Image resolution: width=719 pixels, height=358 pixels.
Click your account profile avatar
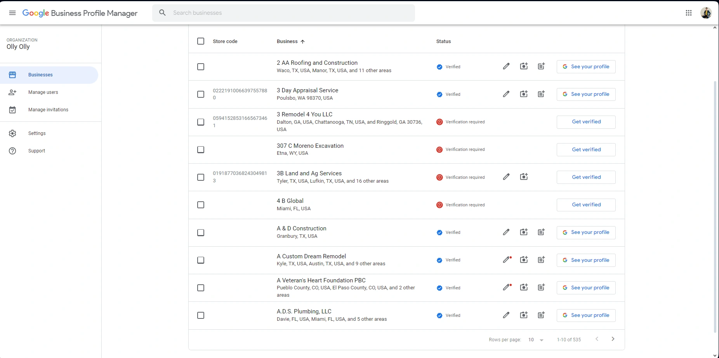pos(706,13)
